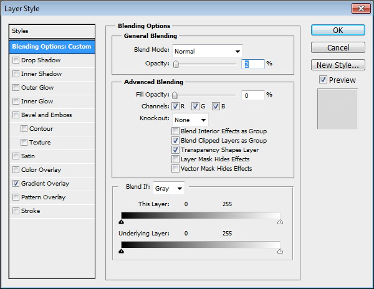Open the Blend Mode dropdown
The image size is (374, 289).
207,51
